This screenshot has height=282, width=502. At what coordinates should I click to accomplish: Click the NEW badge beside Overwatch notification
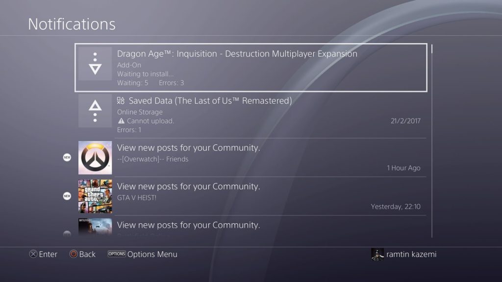[x=67, y=158]
